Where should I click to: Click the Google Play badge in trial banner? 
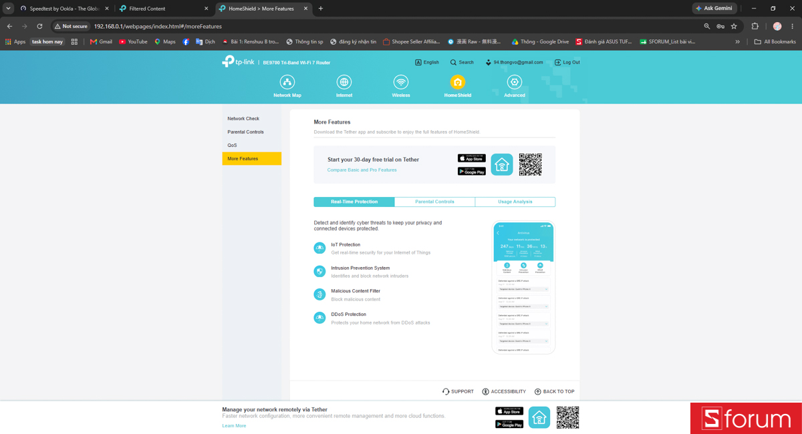coord(472,171)
